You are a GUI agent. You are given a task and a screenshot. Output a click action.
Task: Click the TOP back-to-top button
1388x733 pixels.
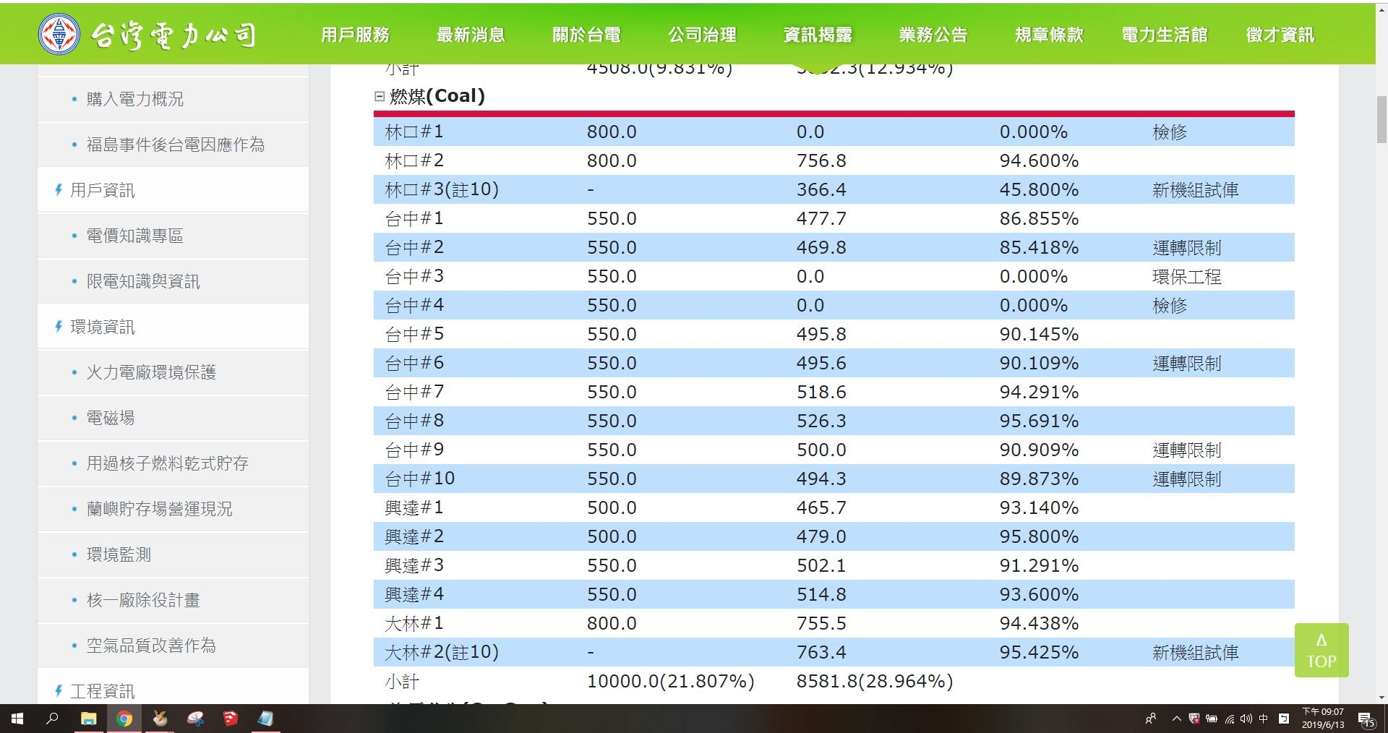(x=1321, y=650)
